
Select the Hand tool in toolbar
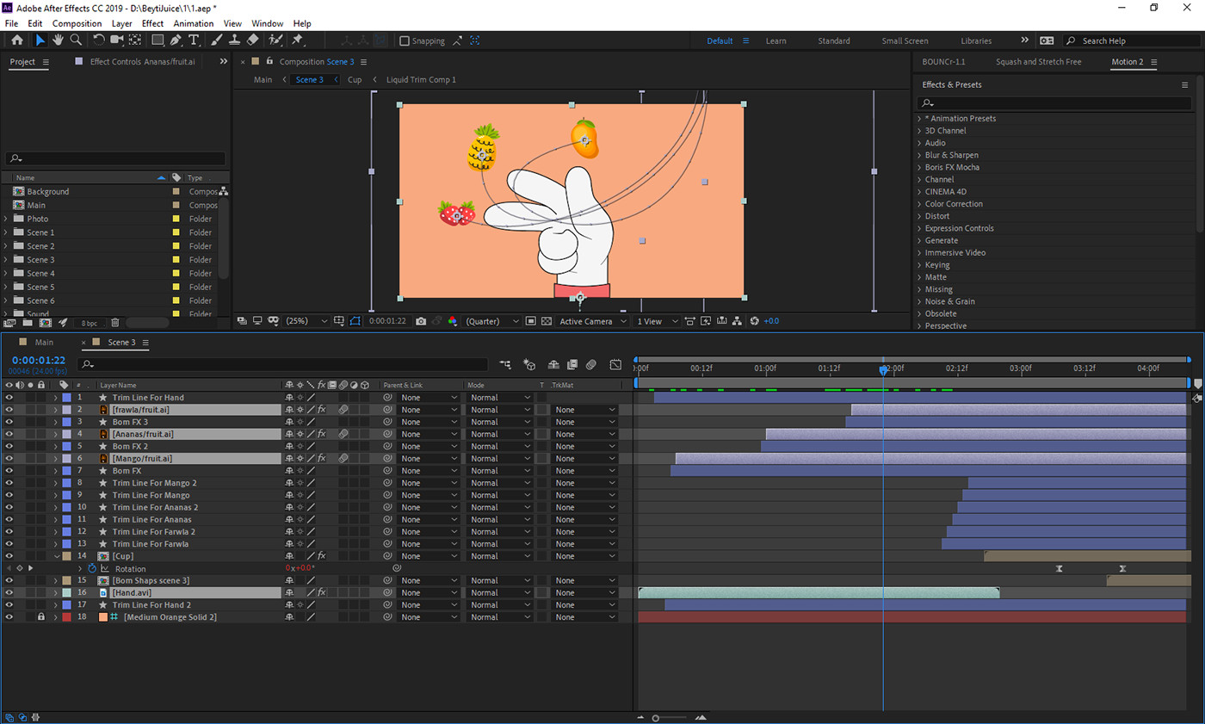point(58,40)
